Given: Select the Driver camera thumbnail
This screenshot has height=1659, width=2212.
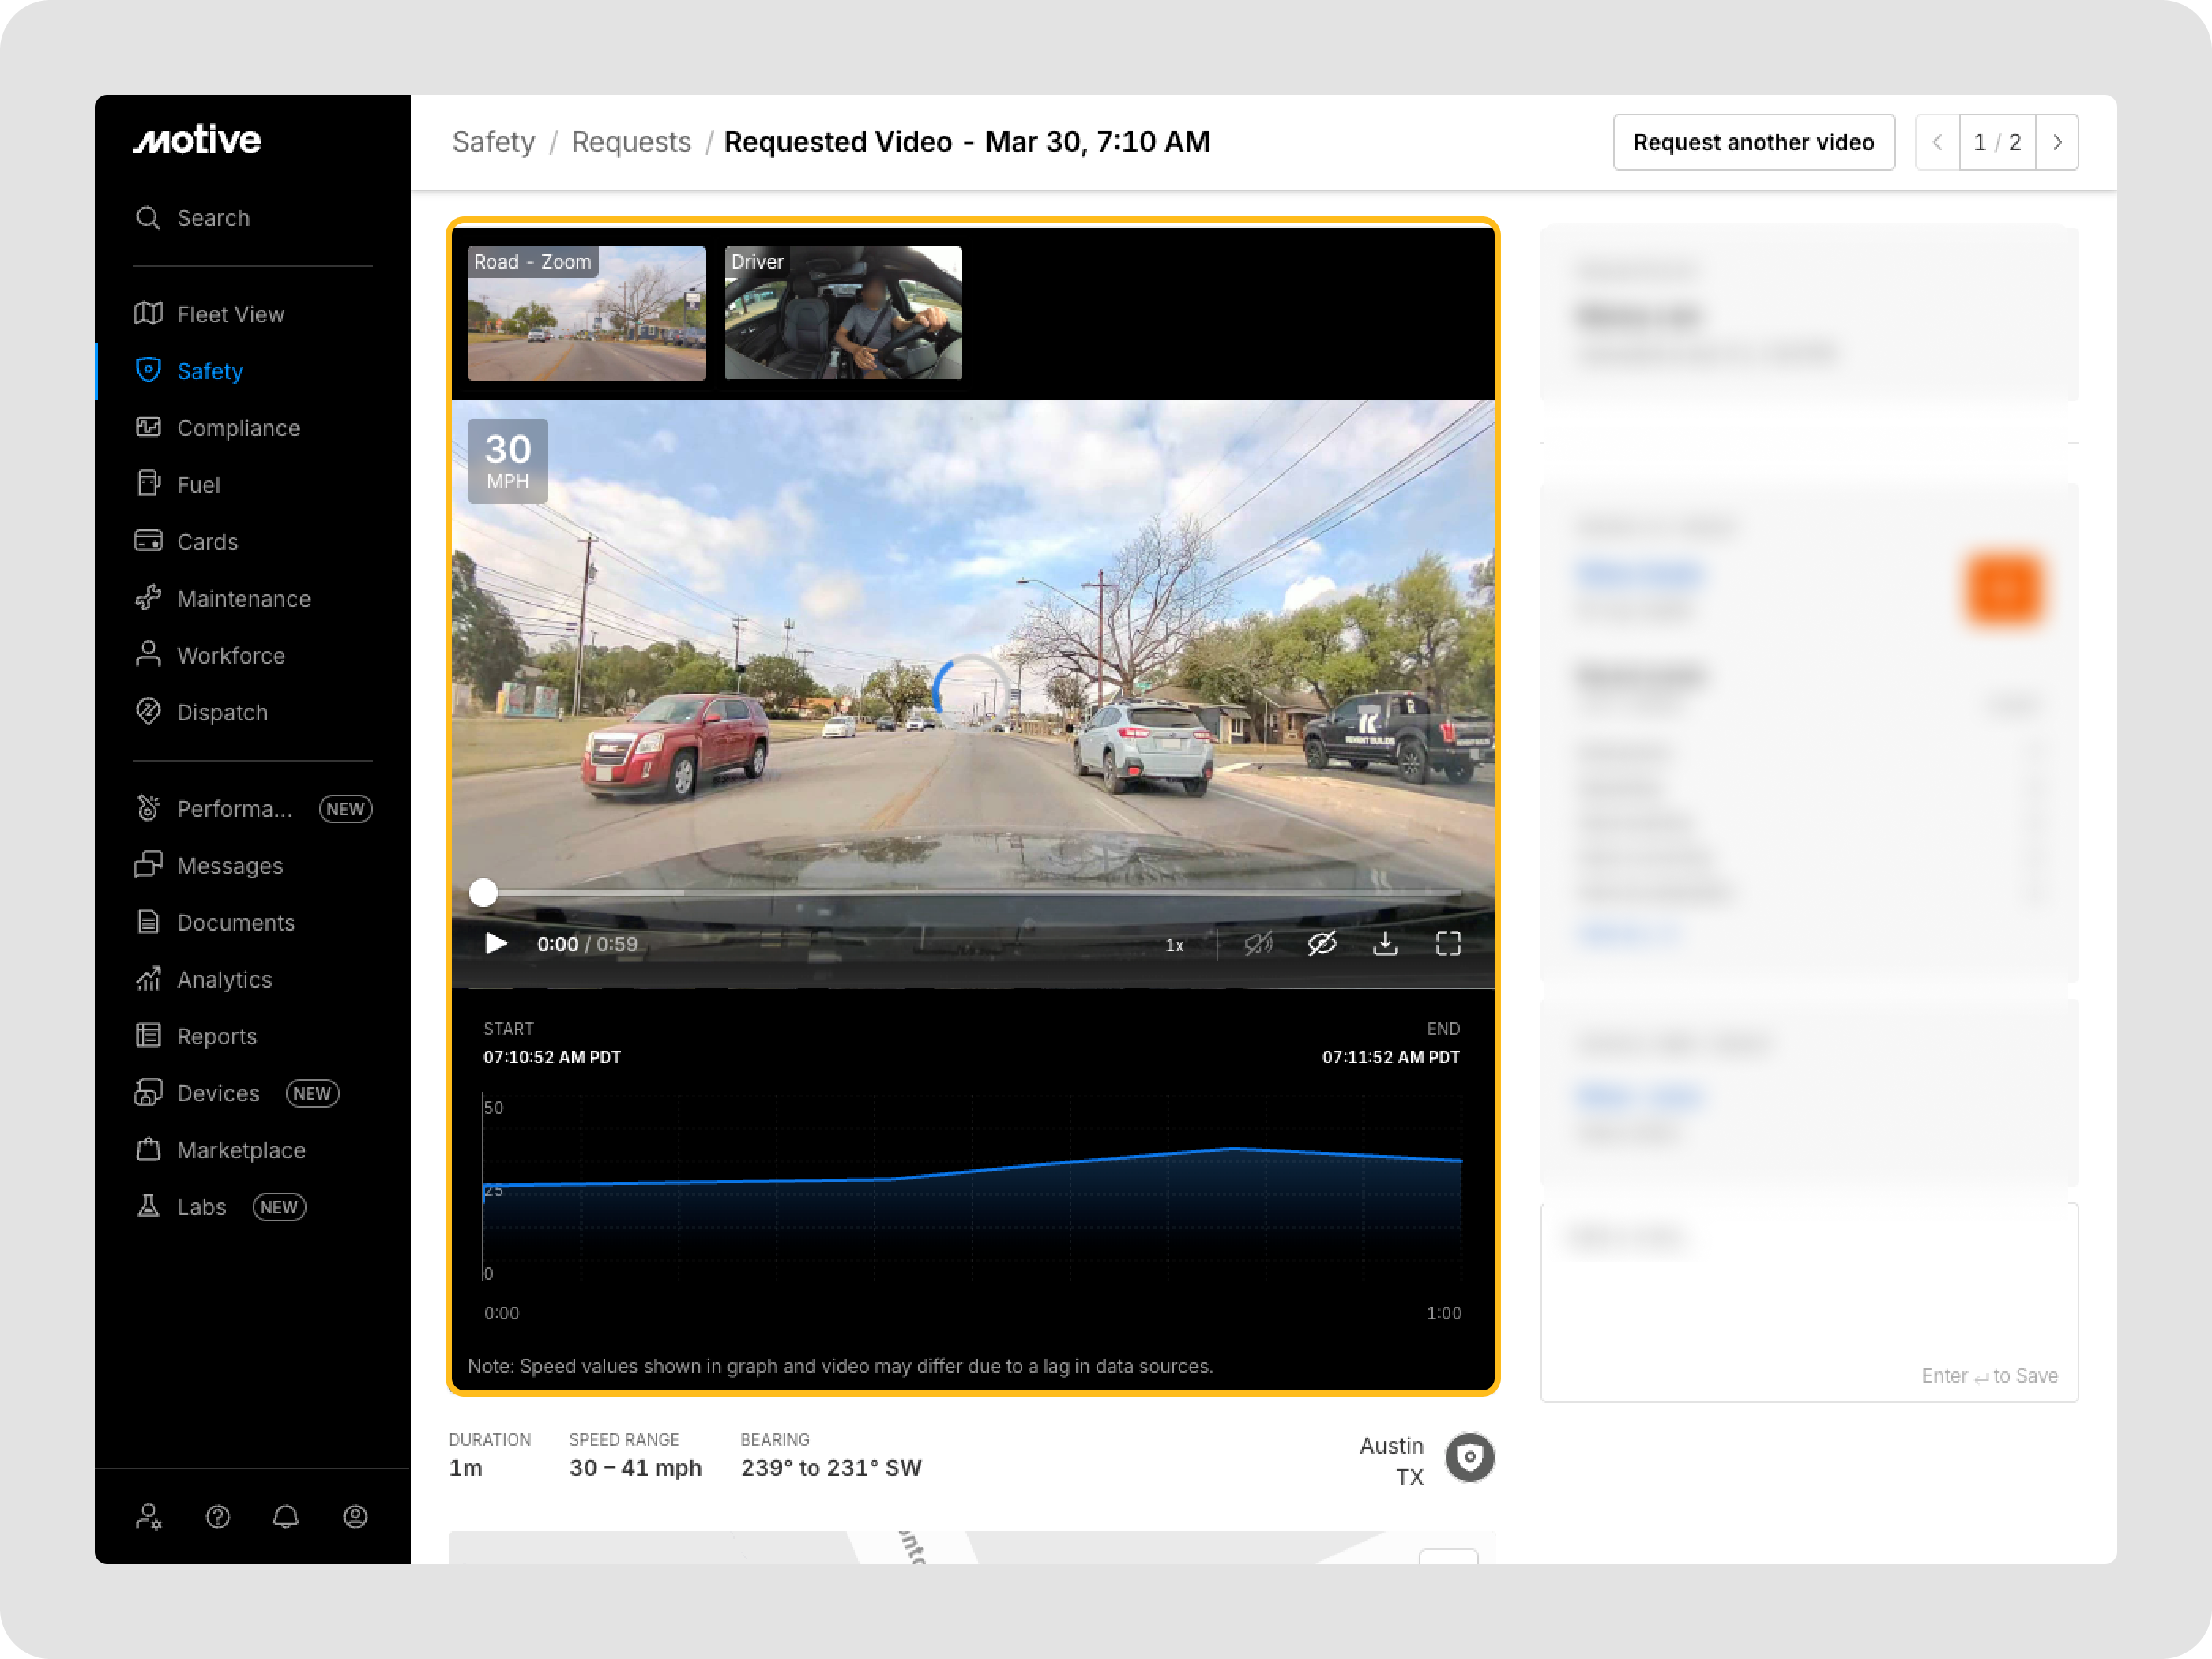Looking at the screenshot, I should pyautogui.click(x=843, y=313).
